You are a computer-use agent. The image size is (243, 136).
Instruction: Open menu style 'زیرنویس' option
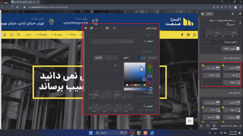(x=231, y=117)
